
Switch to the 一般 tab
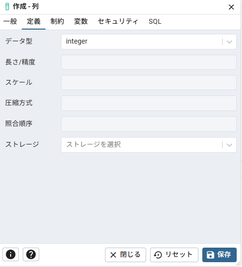[x=10, y=22]
